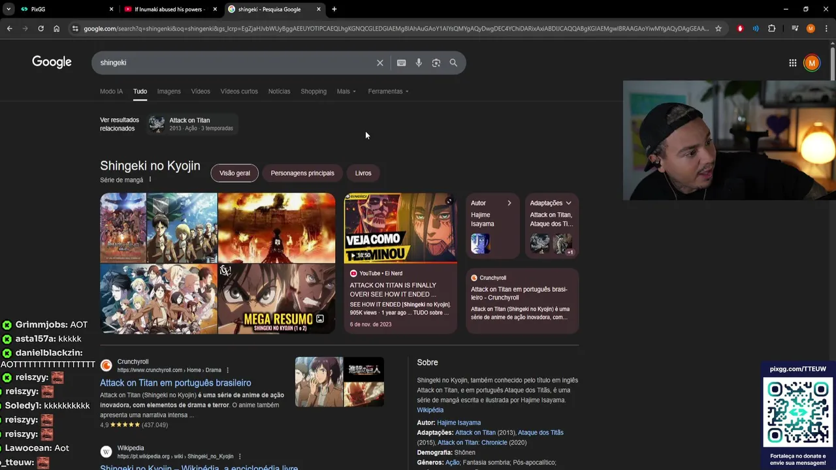Select the Livros chip
The width and height of the screenshot is (836, 470).
click(x=363, y=173)
